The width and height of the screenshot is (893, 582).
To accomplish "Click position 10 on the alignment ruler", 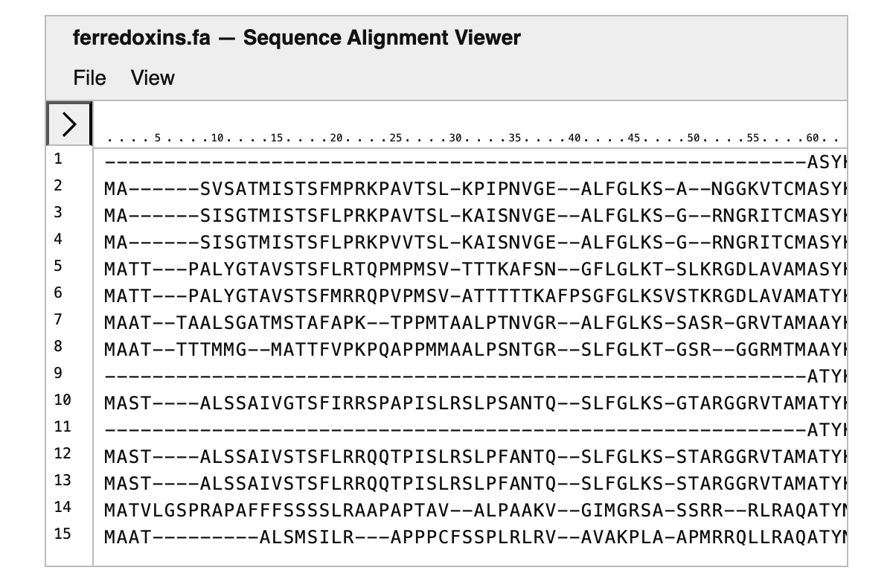I will (217, 138).
